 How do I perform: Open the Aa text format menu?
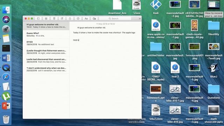pos(86,19)
